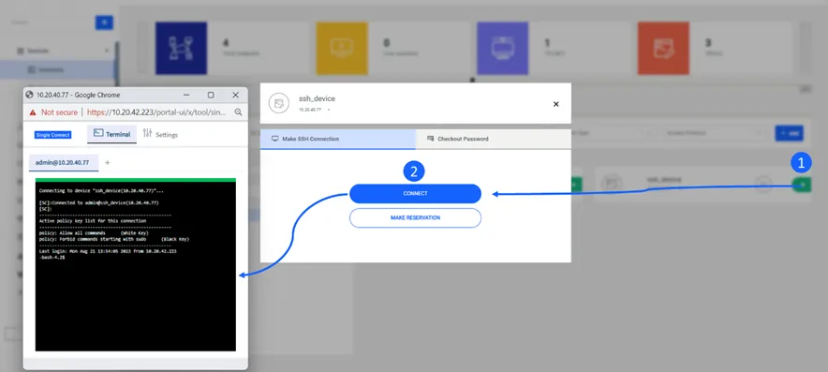Close the 10.20.40.77 Chrome window
Viewport: 828px width, 372px height.
[x=235, y=96]
